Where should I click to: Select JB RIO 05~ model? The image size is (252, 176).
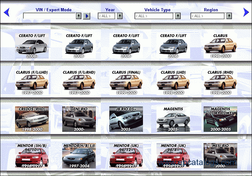[x=126, y=119]
